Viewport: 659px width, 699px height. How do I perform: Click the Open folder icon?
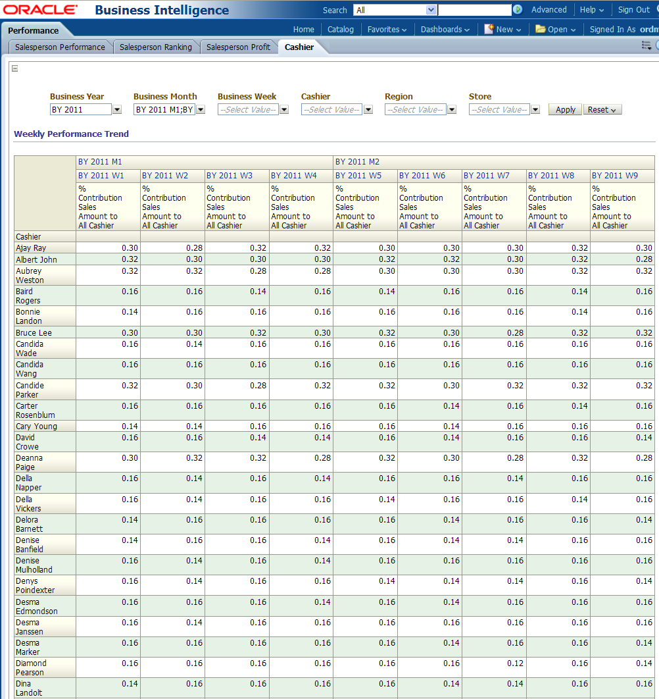click(540, 29)
